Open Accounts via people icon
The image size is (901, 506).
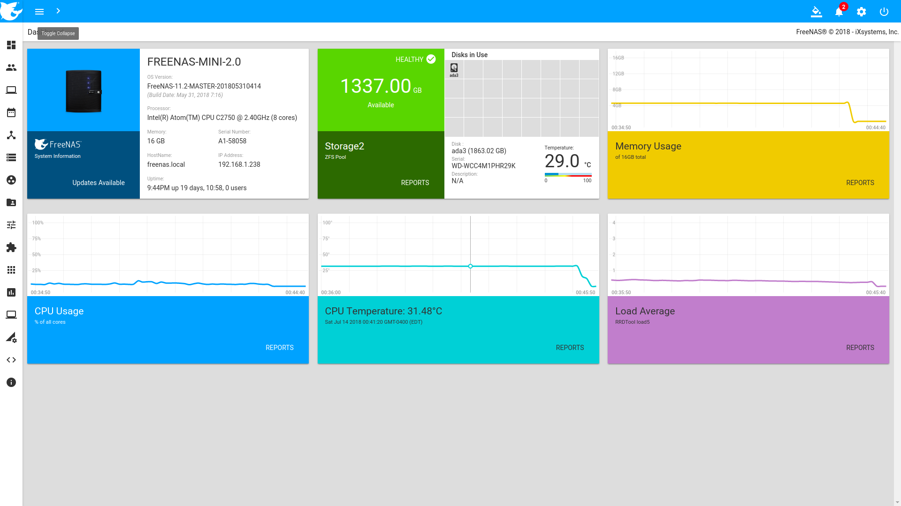(x=11, y=67)
